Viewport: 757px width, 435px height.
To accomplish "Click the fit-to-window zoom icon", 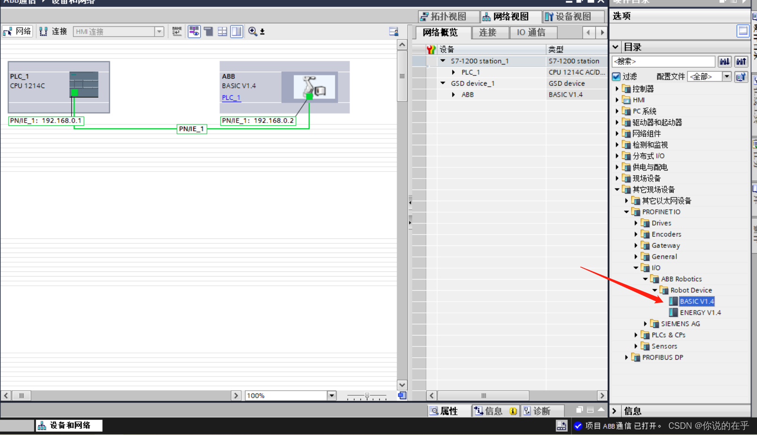I will [402, 395].
